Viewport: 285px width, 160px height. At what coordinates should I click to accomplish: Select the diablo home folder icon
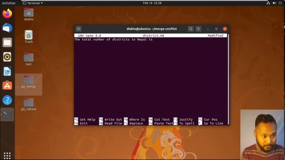[28, 14]
